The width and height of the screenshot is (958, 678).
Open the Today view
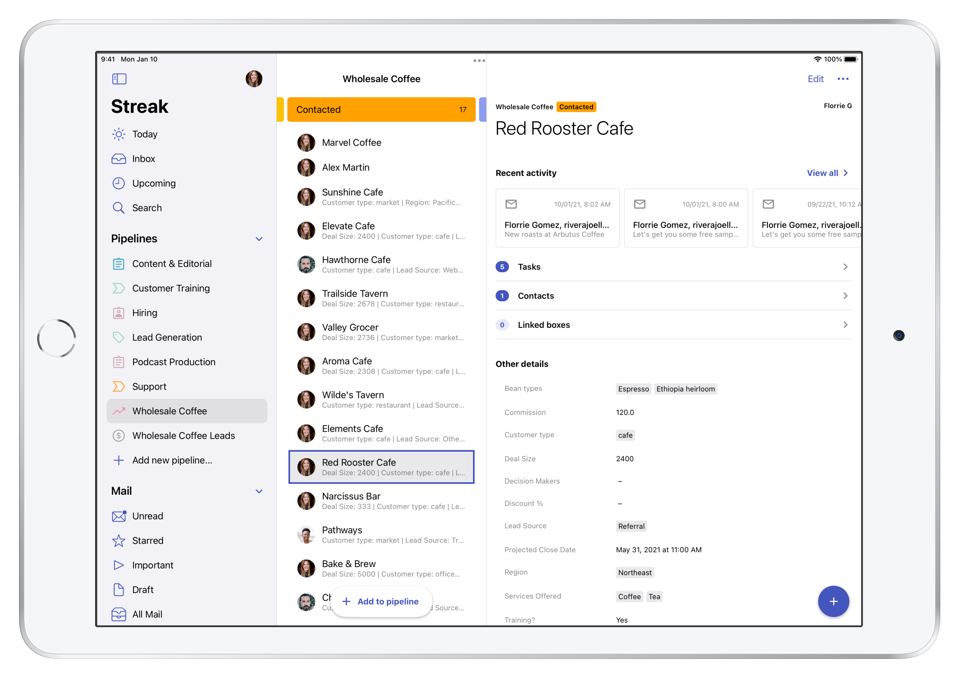(187, 134)
